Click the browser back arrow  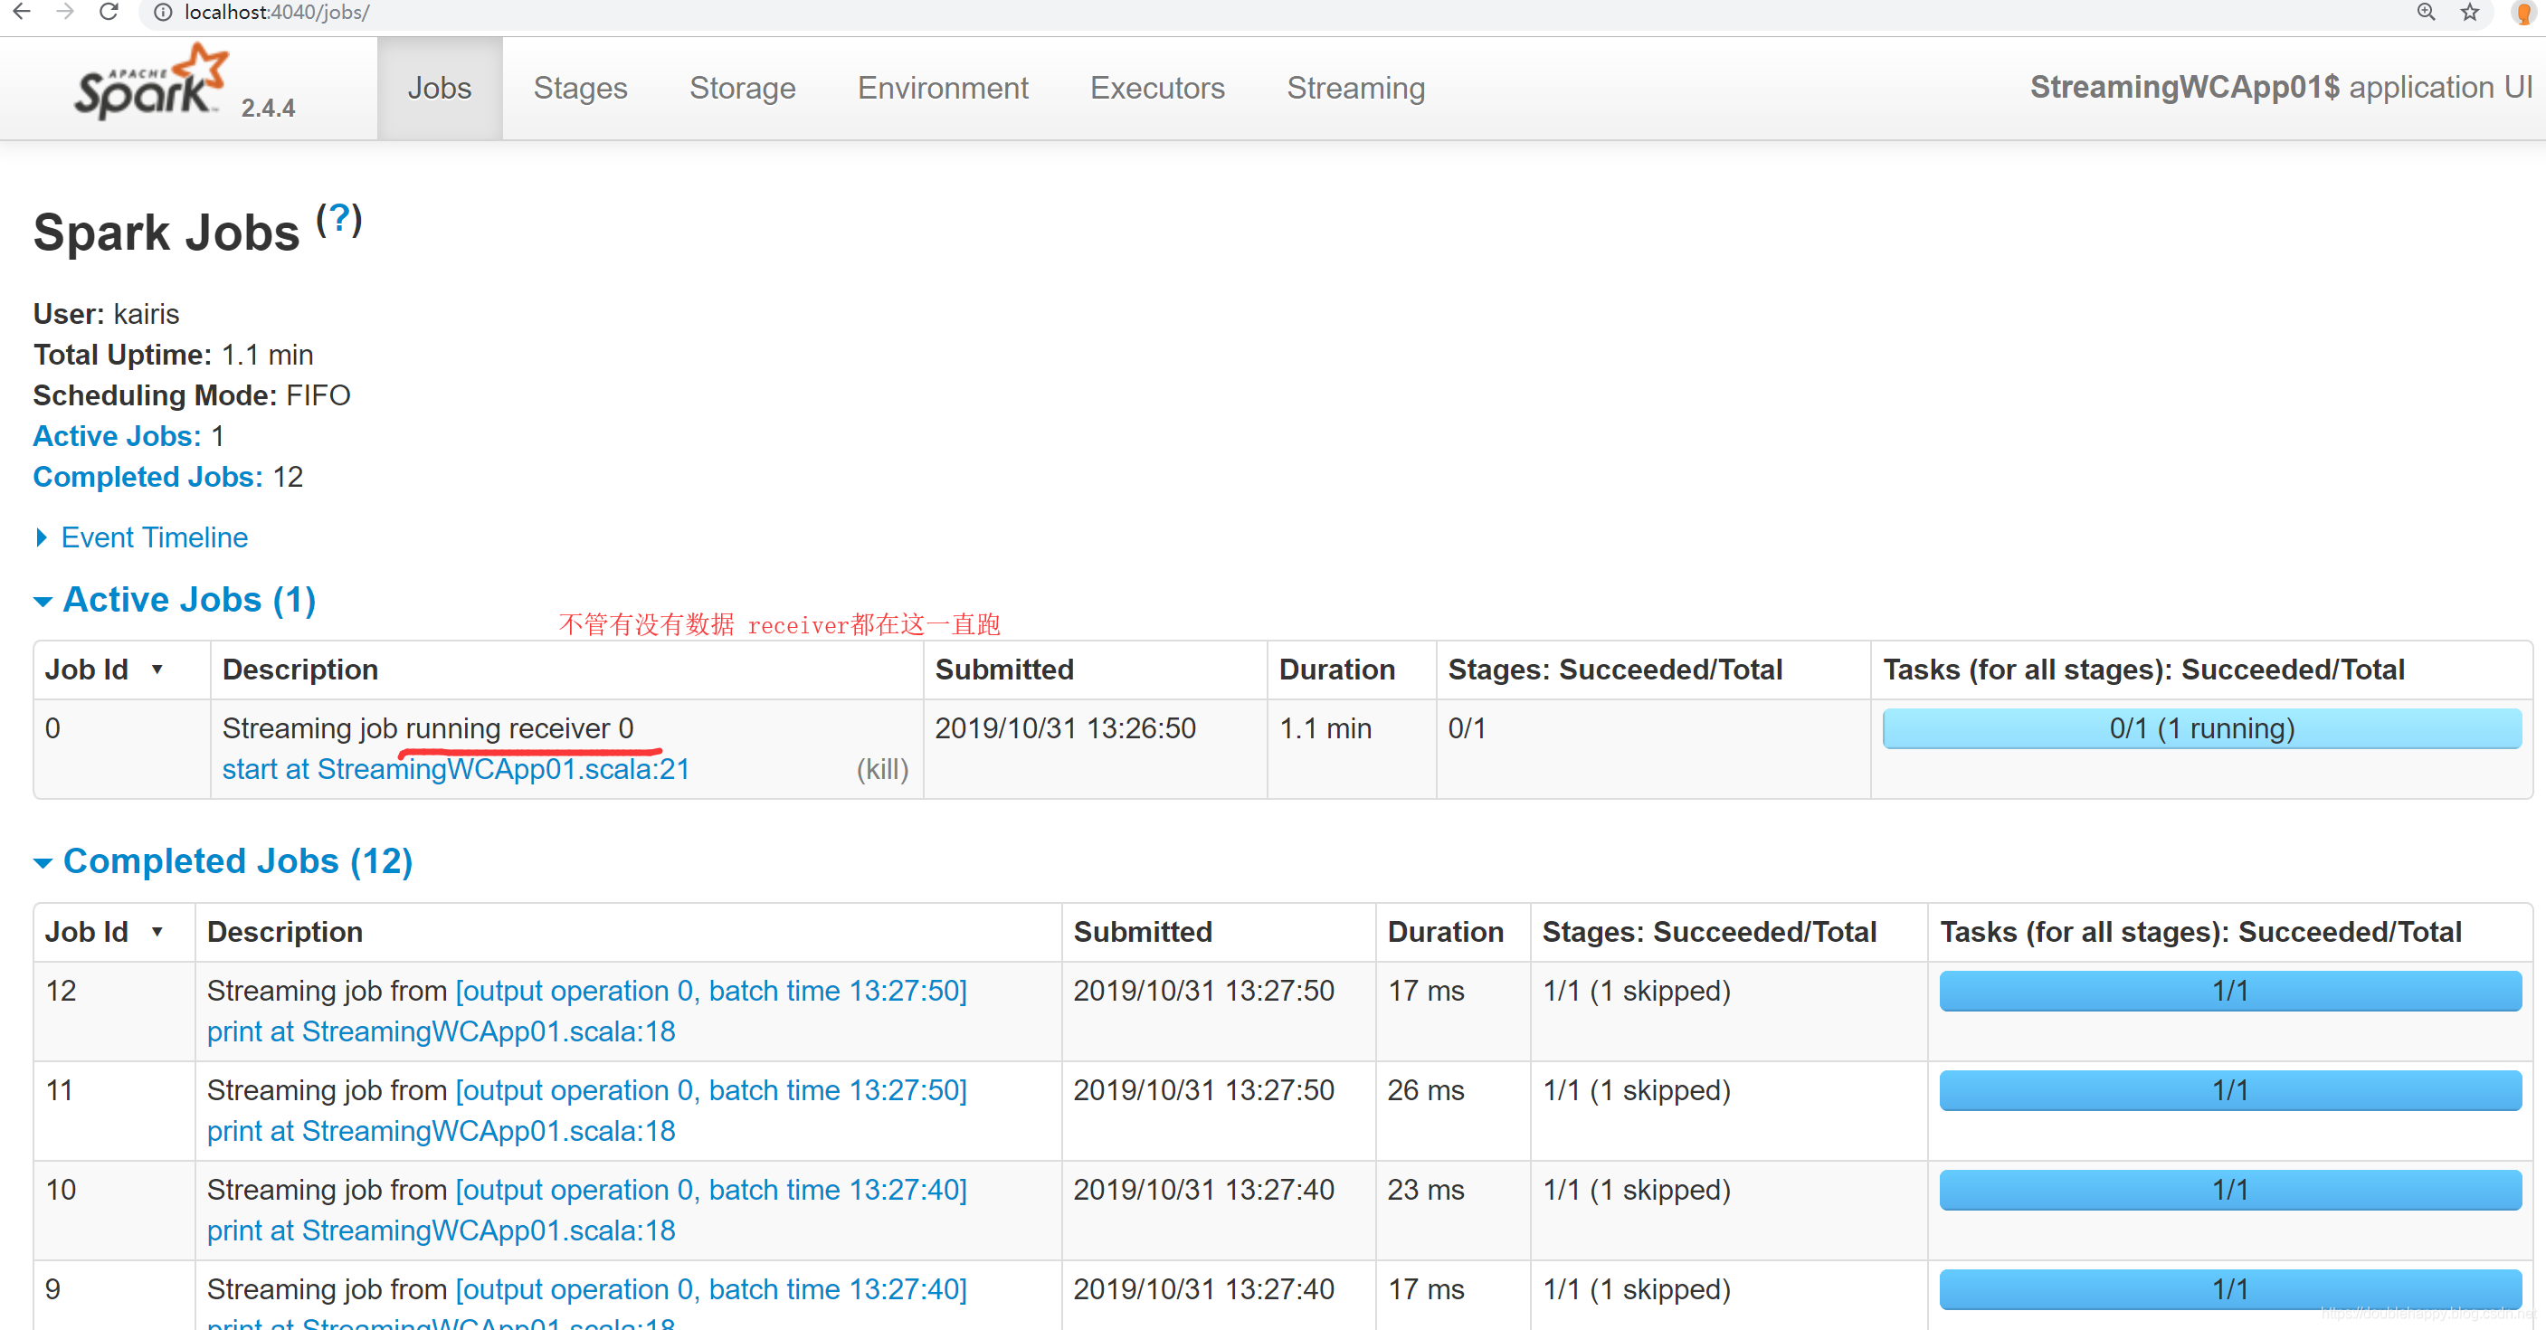(x=22, y=12)
